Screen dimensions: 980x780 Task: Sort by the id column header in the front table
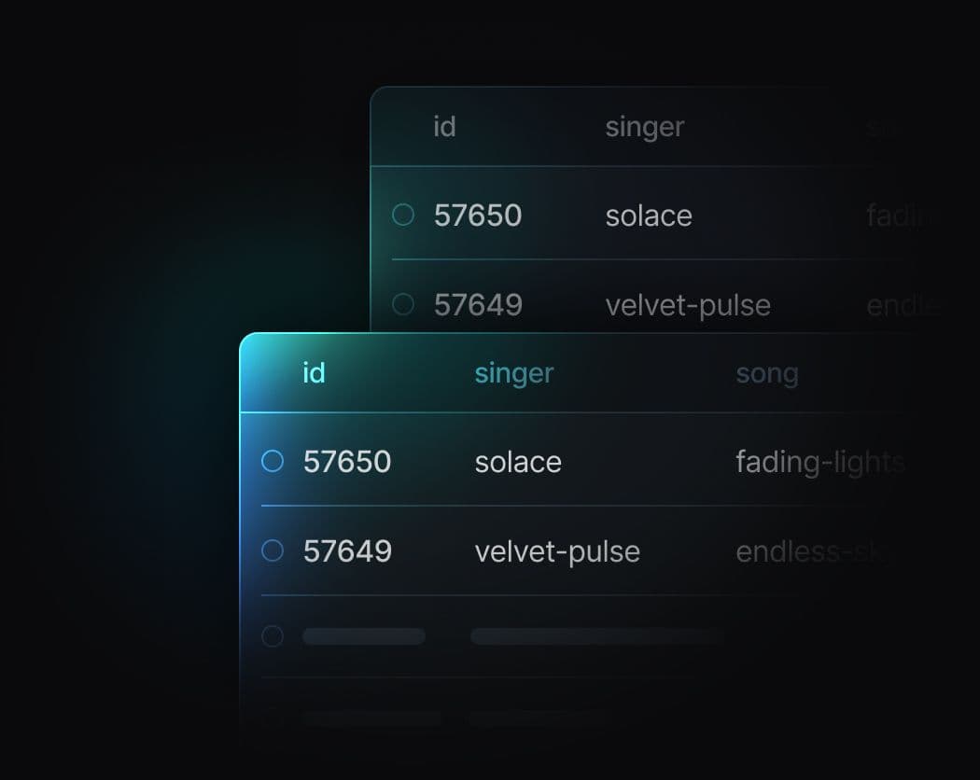click(314, 373)
